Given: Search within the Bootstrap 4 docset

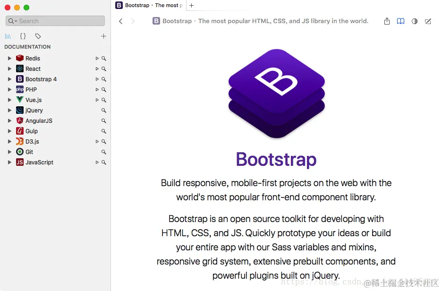Looking at the screenshot, I should [104, 79].
